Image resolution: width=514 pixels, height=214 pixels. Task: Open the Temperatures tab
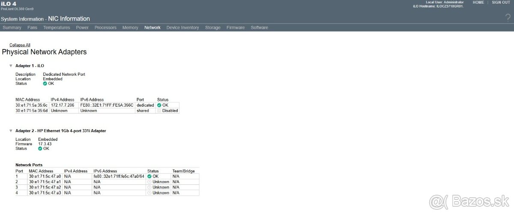57,27
